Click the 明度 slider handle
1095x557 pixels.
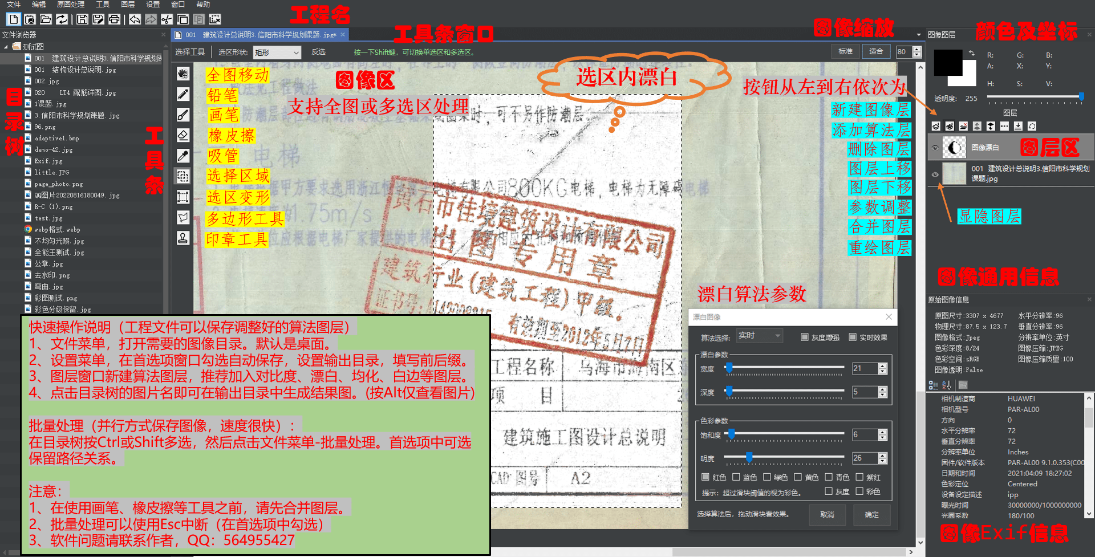(749, 457)
